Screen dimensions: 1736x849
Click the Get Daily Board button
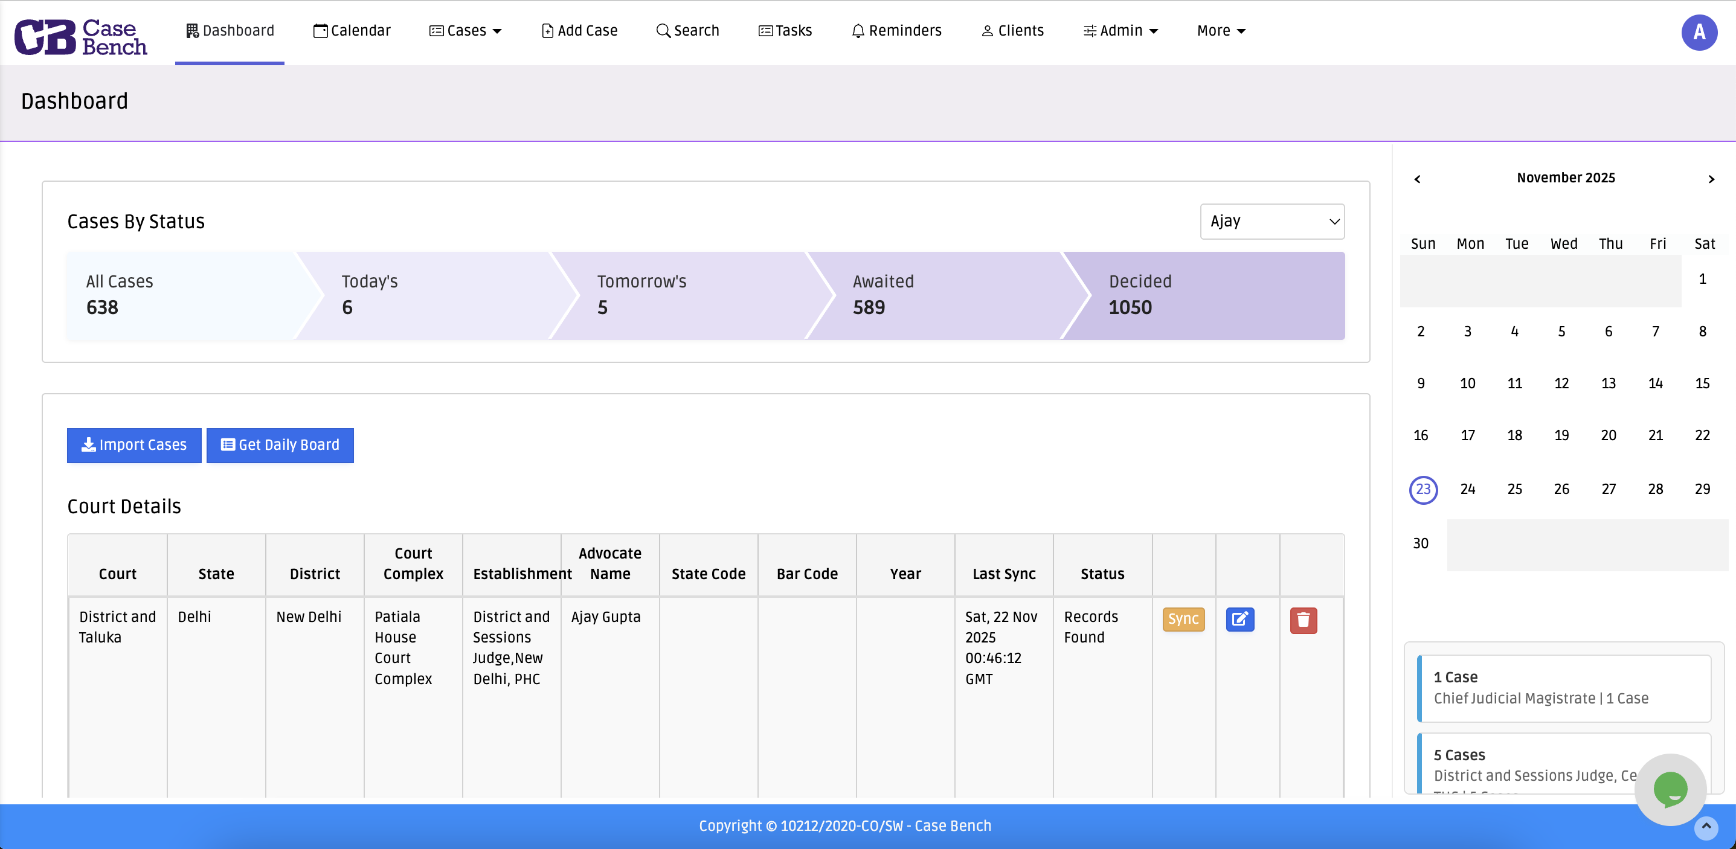point(280,446)
